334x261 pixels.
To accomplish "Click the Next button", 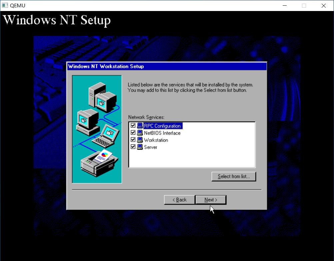I will pyautogui.click(x=211, y=199).
